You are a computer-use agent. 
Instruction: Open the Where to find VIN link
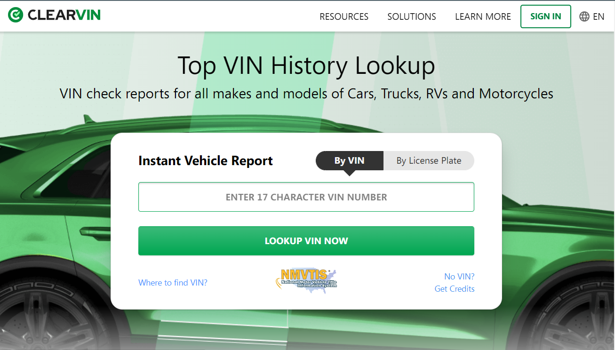(173, 283)
